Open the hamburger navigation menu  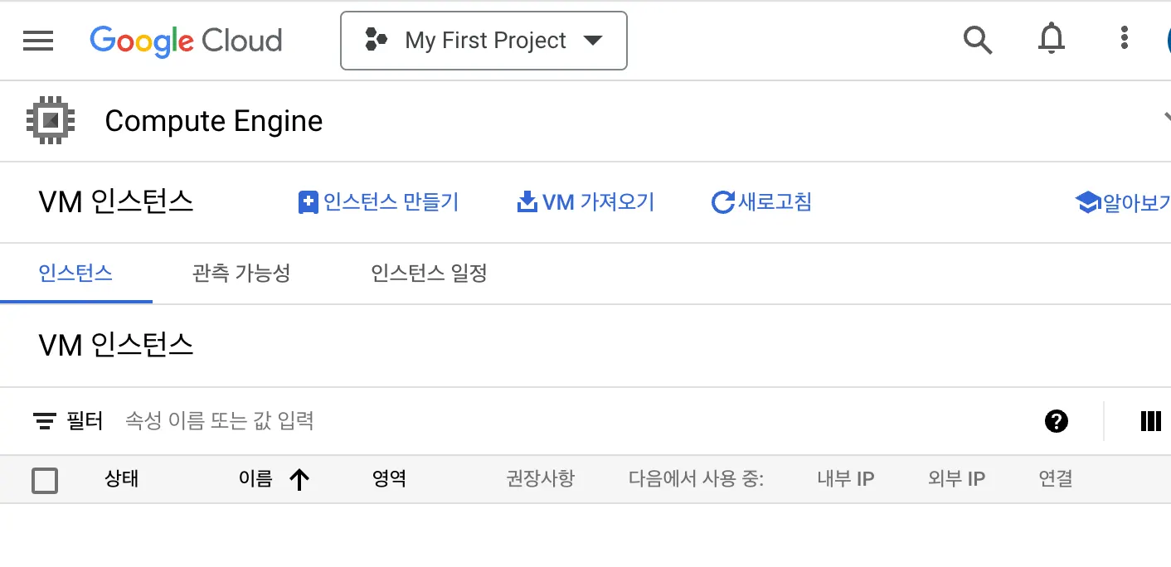pyautogui.click(x=38, y=41)
